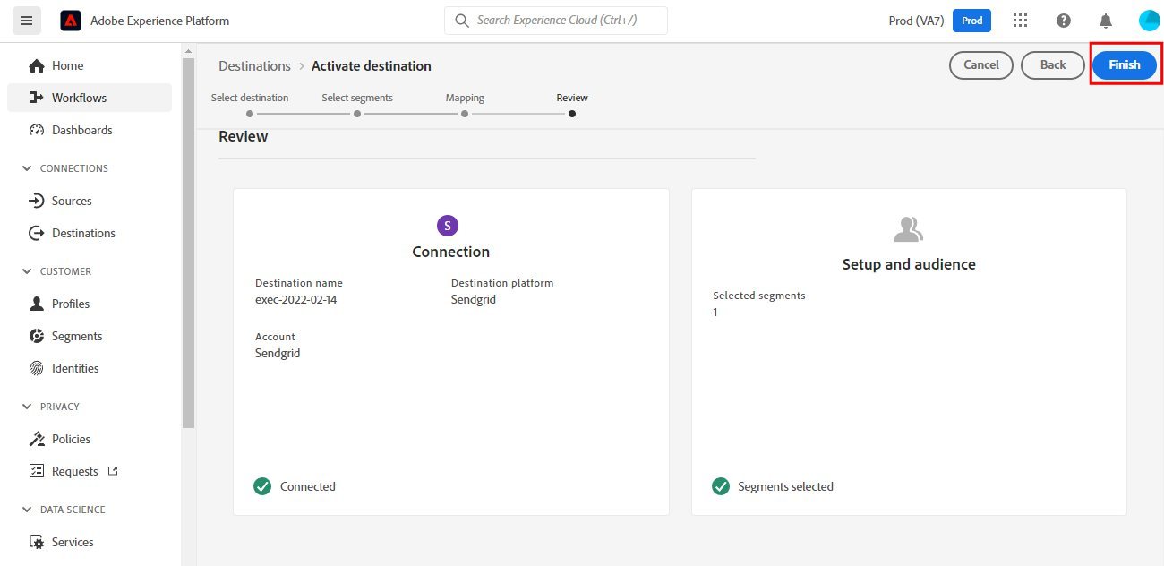The image size is (1164, 566).
Task: Open the help question mark icon
Action: pos(1063,21)
